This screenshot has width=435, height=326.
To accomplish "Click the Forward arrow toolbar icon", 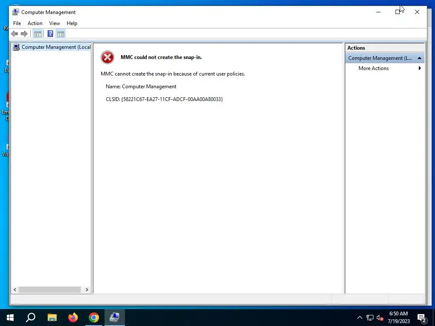I will click(x=24, y=34).
